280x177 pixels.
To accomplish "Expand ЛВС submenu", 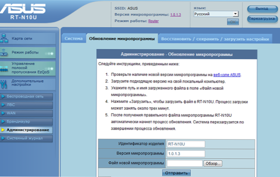I will [26, 105].
